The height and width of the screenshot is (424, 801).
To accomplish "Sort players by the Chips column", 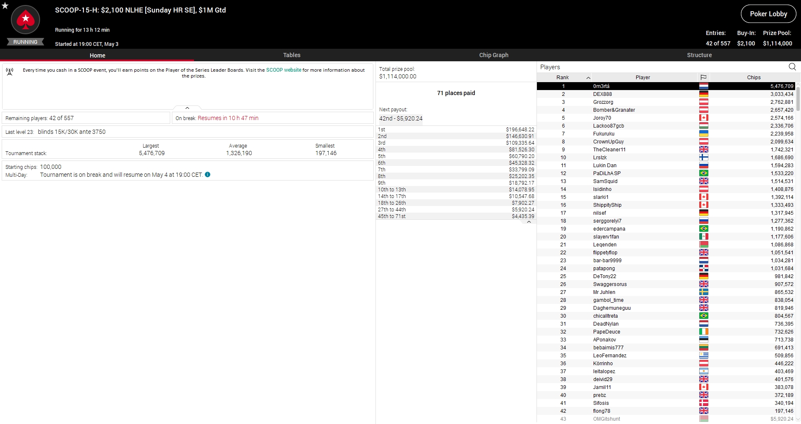I will pos(753,78).
